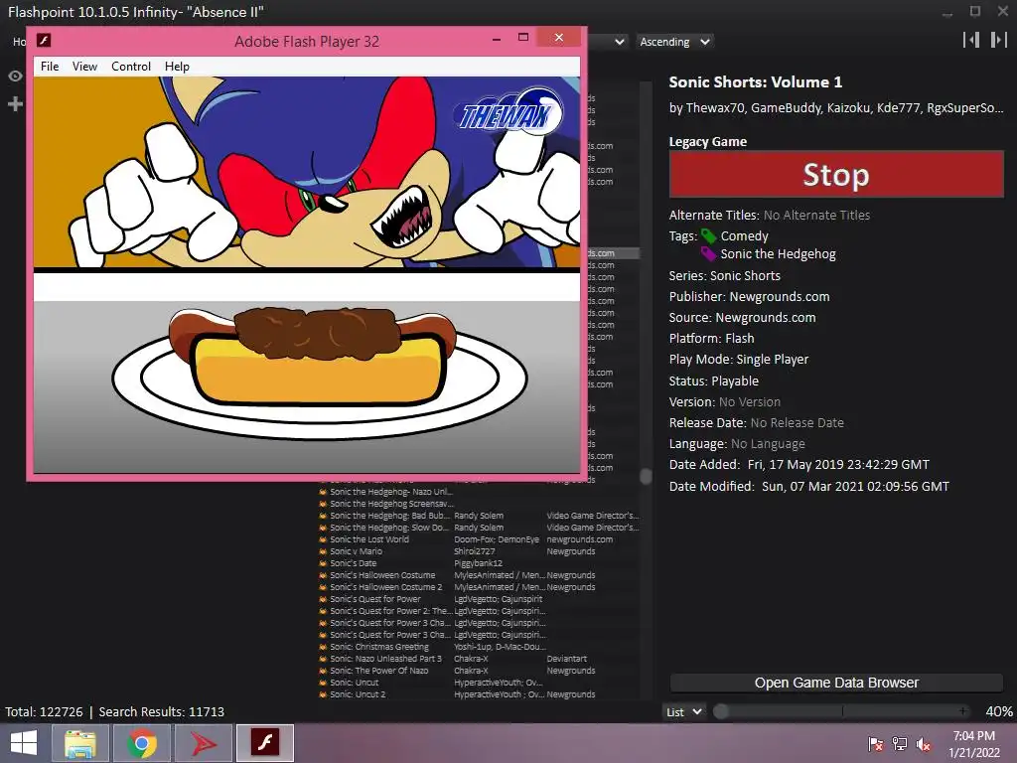The image size is (1017, 763).
Task: Launch Google Chrome from the taskbar
Action: 142,743
